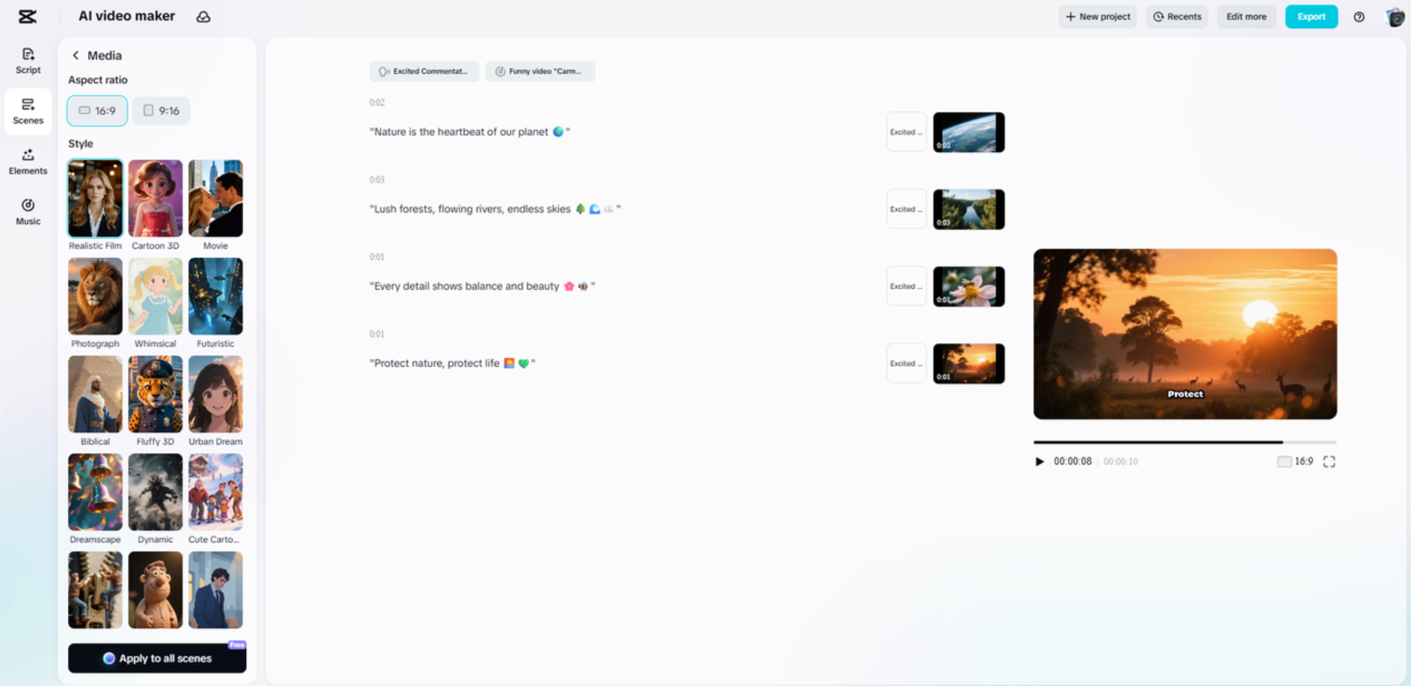Edit "Every detail shows balance" script line
Viewport: 1411px width, 686px height.
(x=482, y=286)
